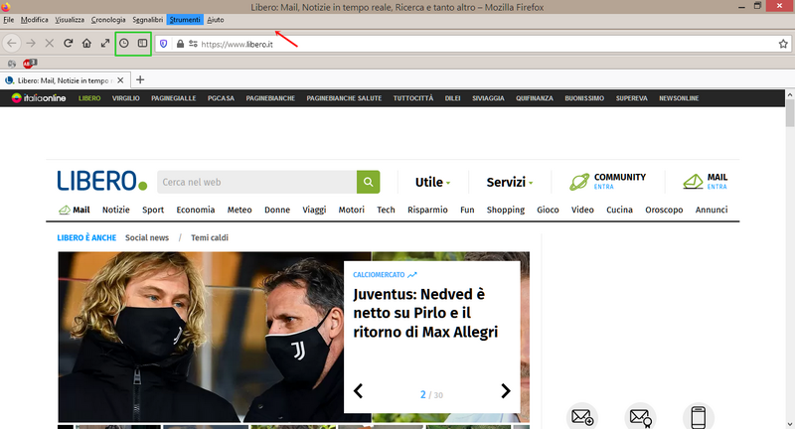Screen dimensions: 795x429
Task: Click the Juventus news photo
Action: (201, 337)
